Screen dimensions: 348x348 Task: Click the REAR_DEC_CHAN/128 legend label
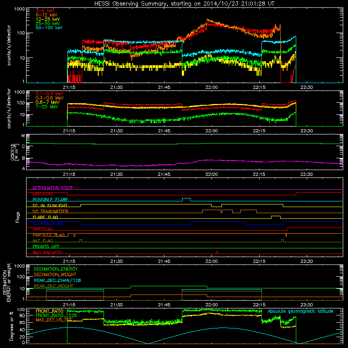57,281
